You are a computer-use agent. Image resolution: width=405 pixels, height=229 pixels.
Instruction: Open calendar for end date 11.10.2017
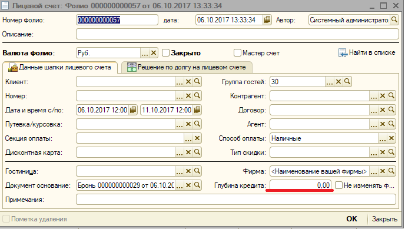[197, 110]
